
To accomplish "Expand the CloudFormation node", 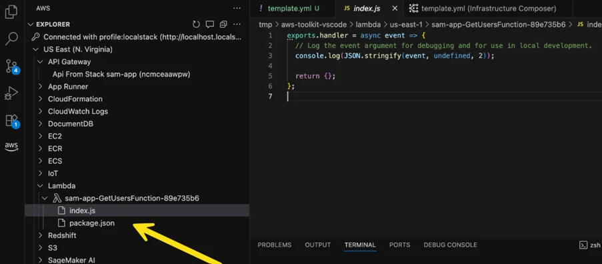I will tap(40, 99).
